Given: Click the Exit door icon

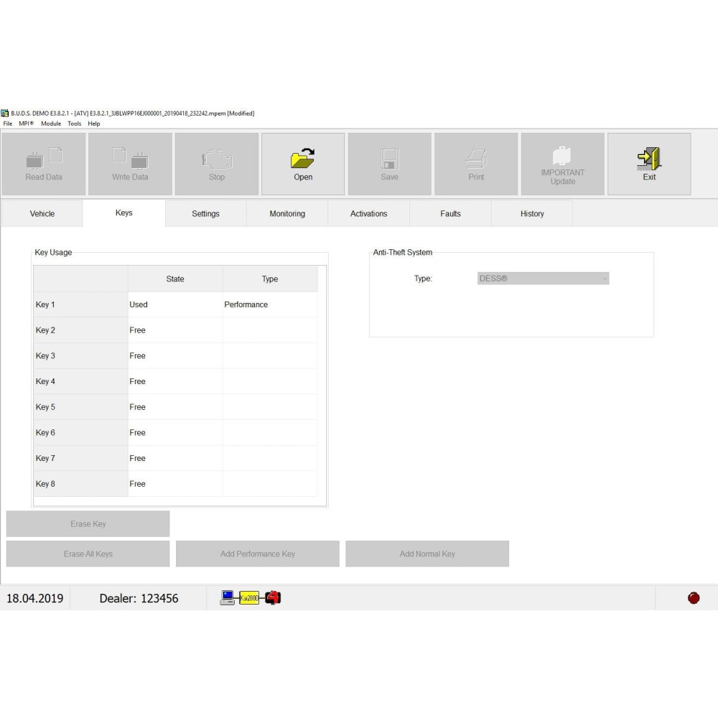Looking at the screenshot, I should click(649, 159).
